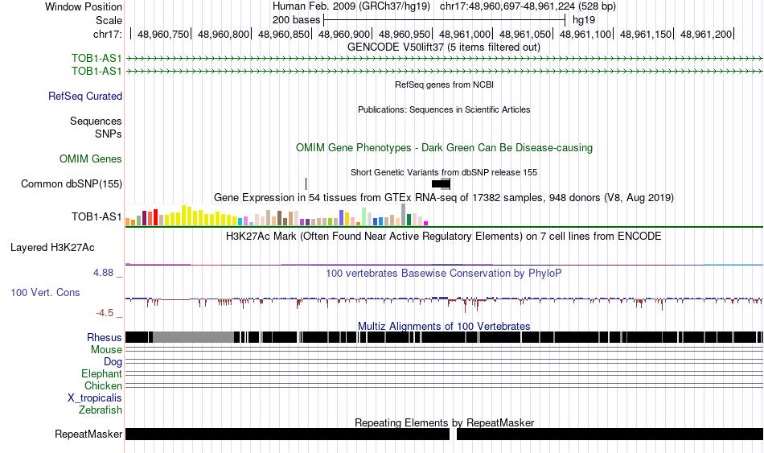Click the PhyloP conservation signal graph
Image resolution: width=764 pixels, height=453 pixels.
[444, 303]
